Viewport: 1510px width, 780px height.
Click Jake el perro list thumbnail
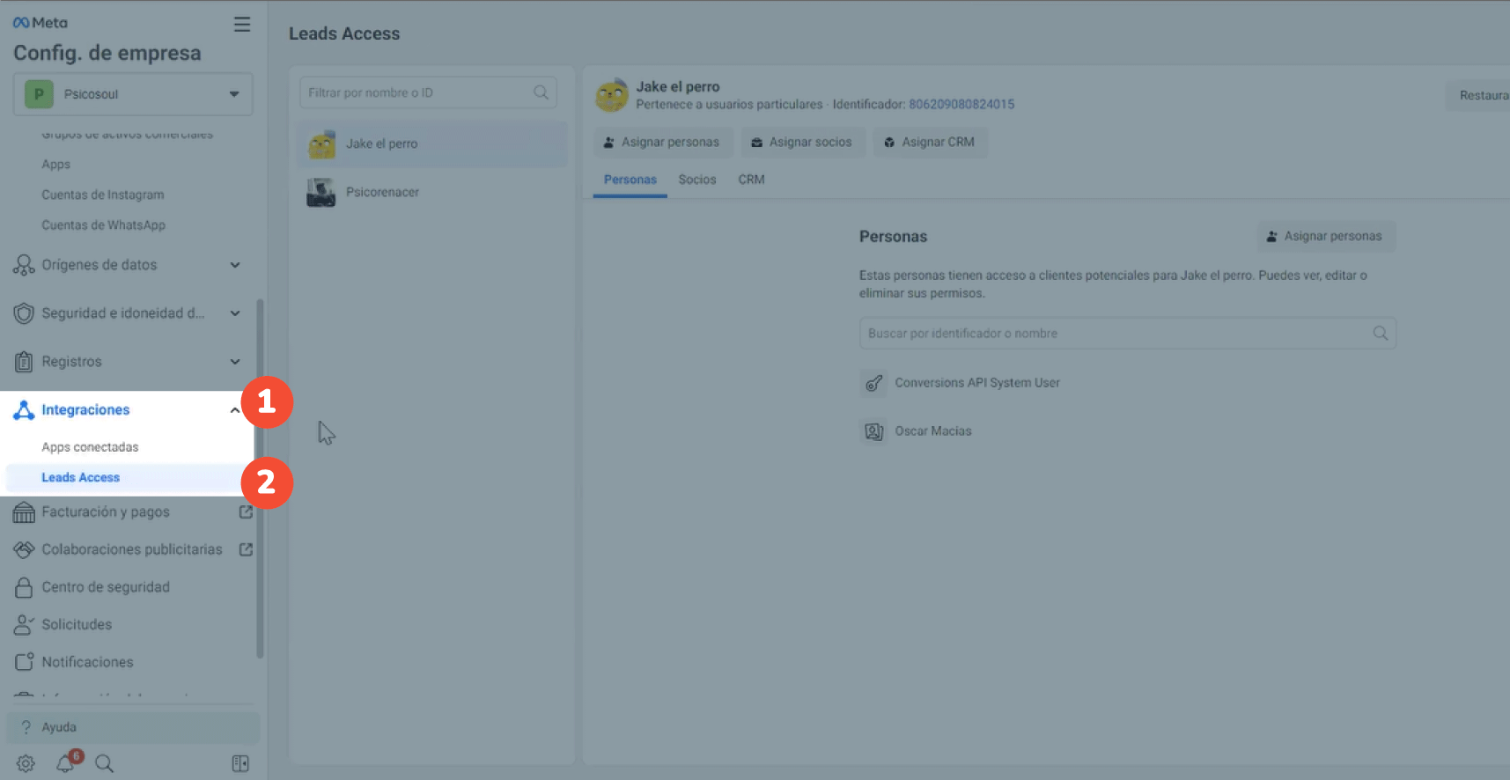321,143
